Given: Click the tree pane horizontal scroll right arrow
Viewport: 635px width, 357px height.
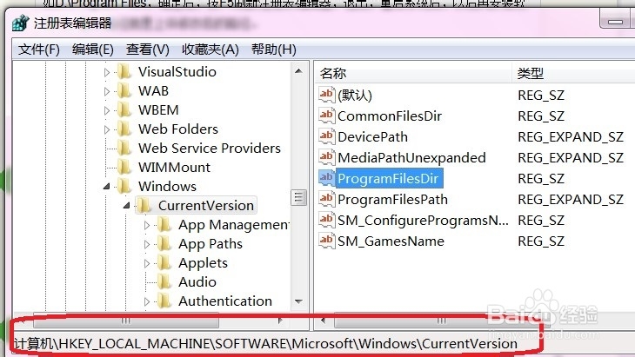Looking at the screenshot, I should pyautogui.click(x=280, y=321).
